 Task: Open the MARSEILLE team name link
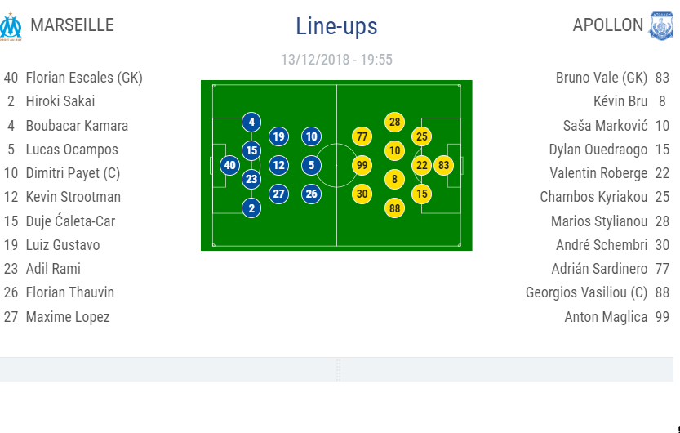coord(72,25)
